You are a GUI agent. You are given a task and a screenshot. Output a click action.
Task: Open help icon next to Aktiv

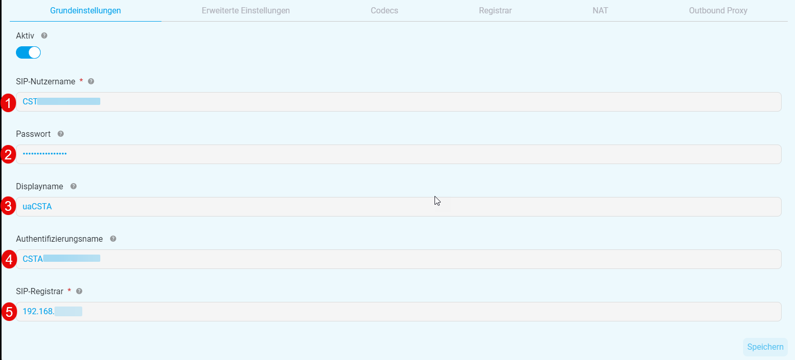(44, 36)
